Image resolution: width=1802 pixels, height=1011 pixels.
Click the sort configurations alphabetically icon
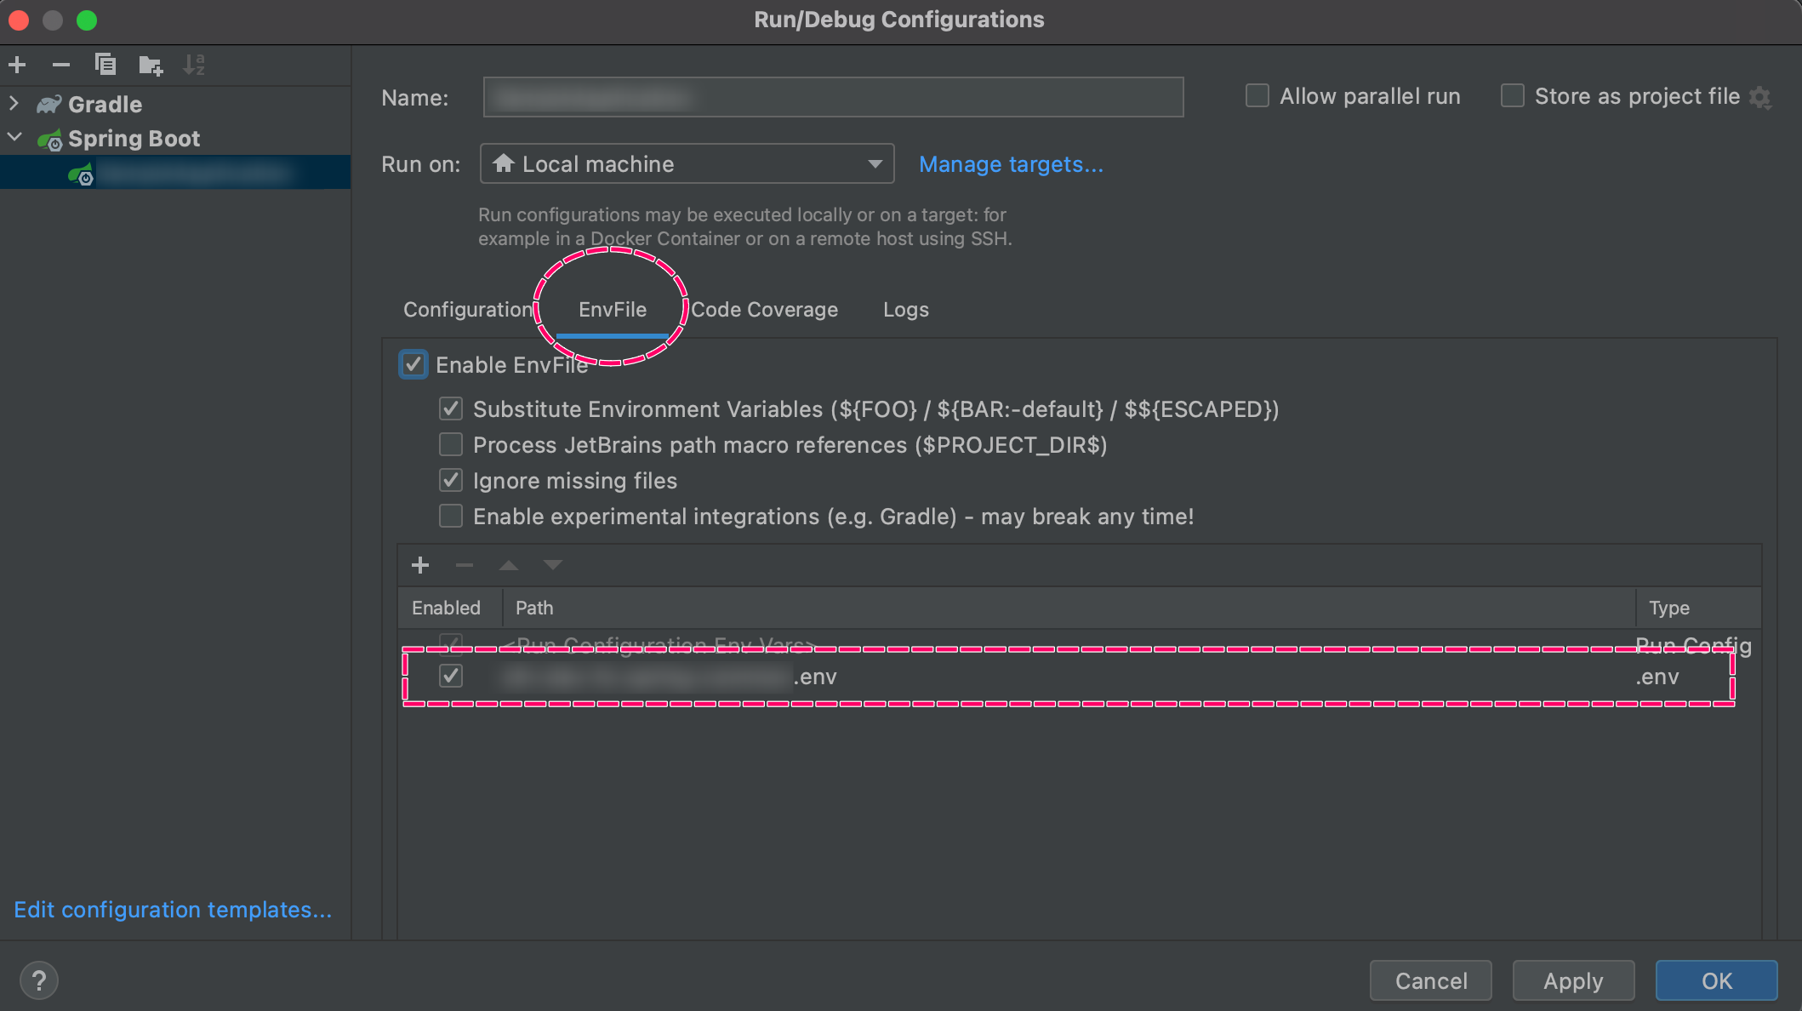coord(194,65)
